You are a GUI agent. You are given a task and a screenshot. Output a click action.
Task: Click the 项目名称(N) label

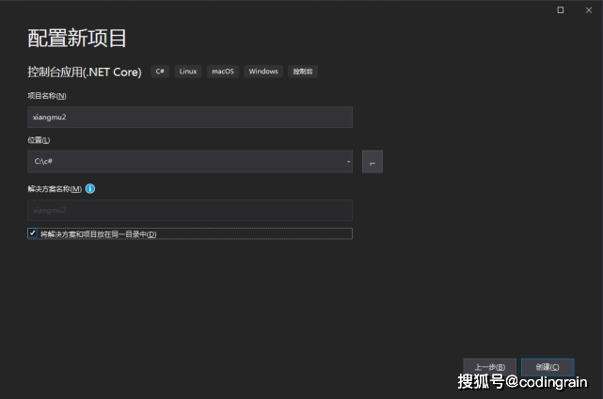tap(47, 96)
